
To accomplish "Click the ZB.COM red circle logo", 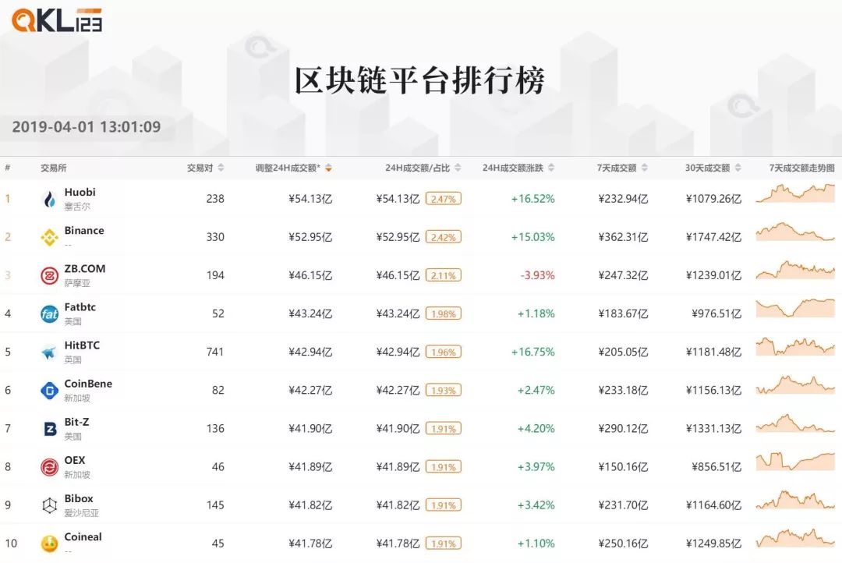I will tap(49, 275).
